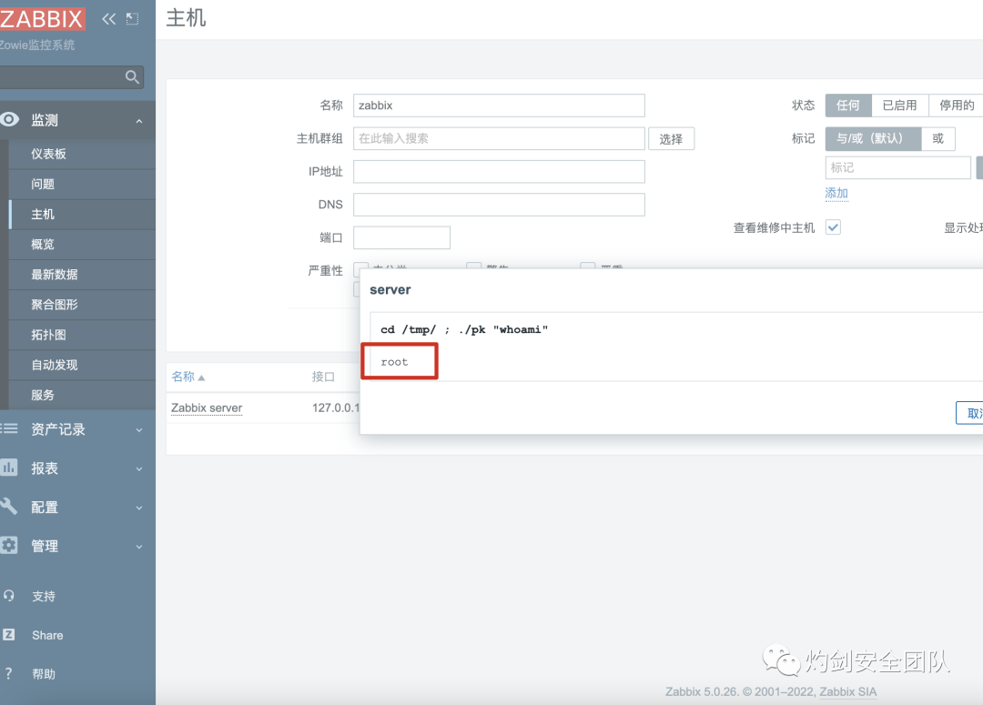Open 拓扑图 menu item
Viewport: 983px width, 705px height.
click(82, 334)
